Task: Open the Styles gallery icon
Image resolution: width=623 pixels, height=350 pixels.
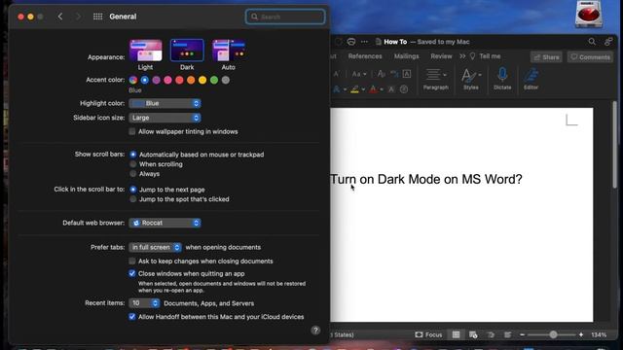Action: pos(468,75)
